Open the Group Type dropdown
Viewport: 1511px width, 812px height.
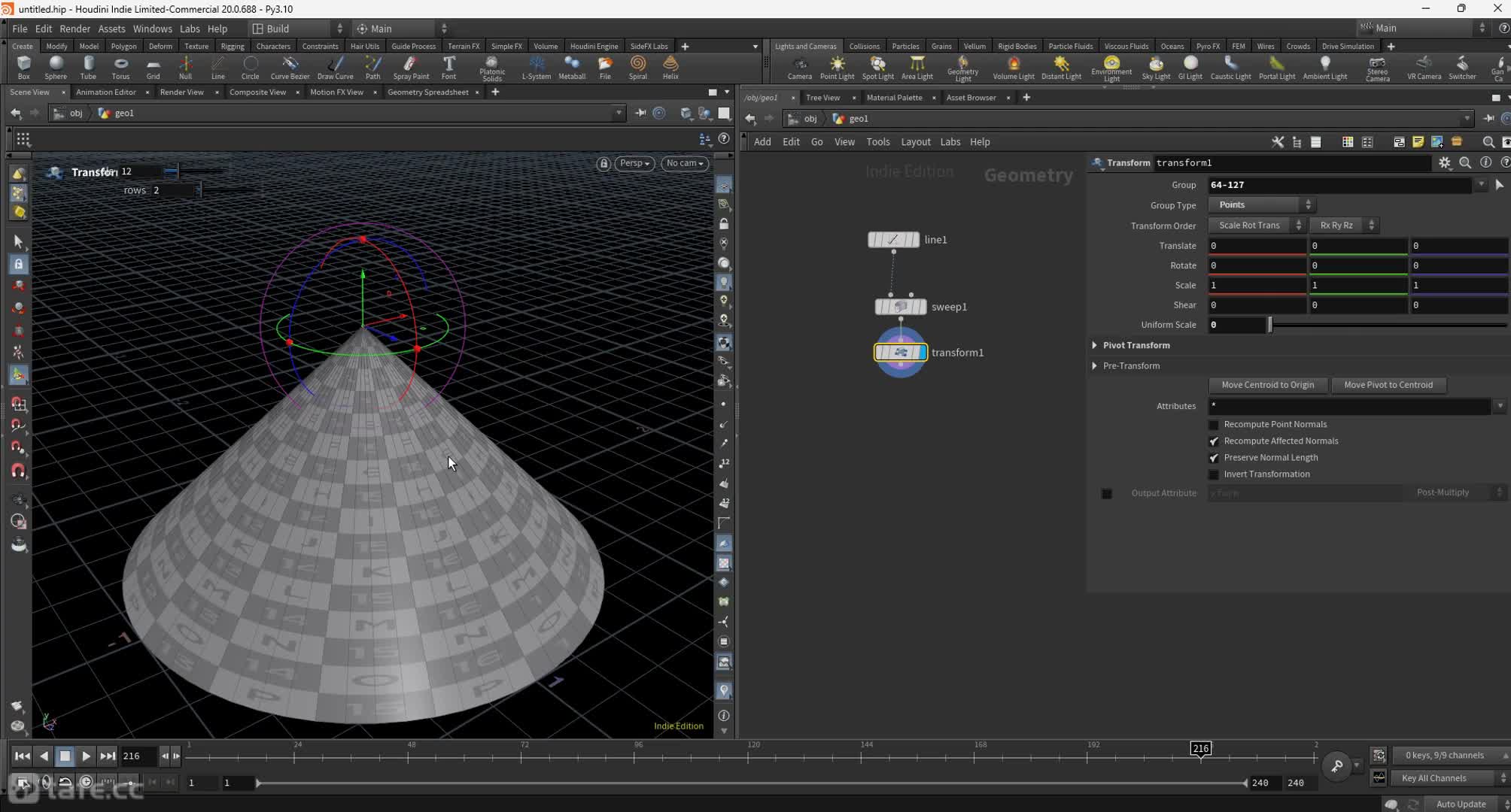pyautogui.click(x=1262, y=205)
